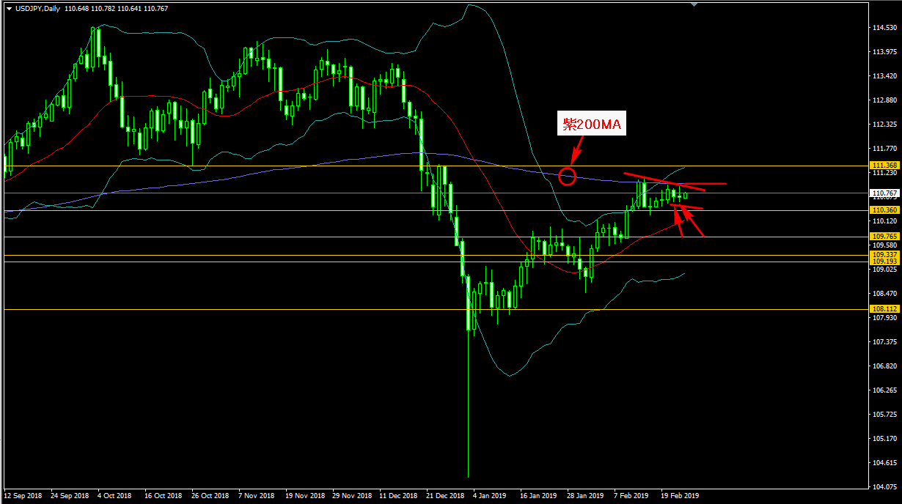Click the 16 Jan 2019 date label

coord(540,495)
